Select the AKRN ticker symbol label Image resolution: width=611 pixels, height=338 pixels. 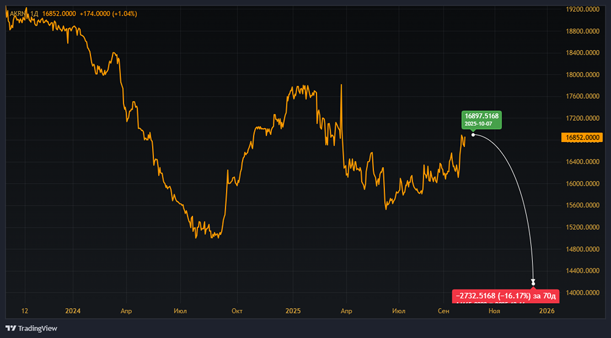coord(18,13)
